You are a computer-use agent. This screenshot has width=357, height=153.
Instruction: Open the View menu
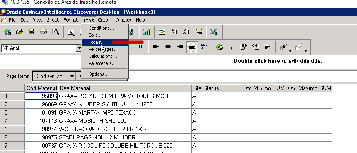point(37,20)
